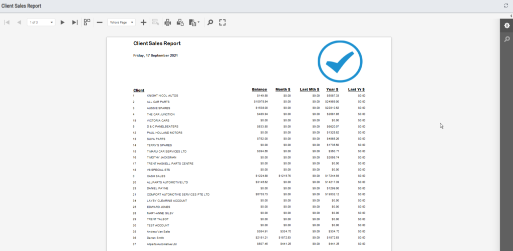Open the page number dropdown showing 1 of 3
This screenshot has height=251, width=513.
[41, 22]
